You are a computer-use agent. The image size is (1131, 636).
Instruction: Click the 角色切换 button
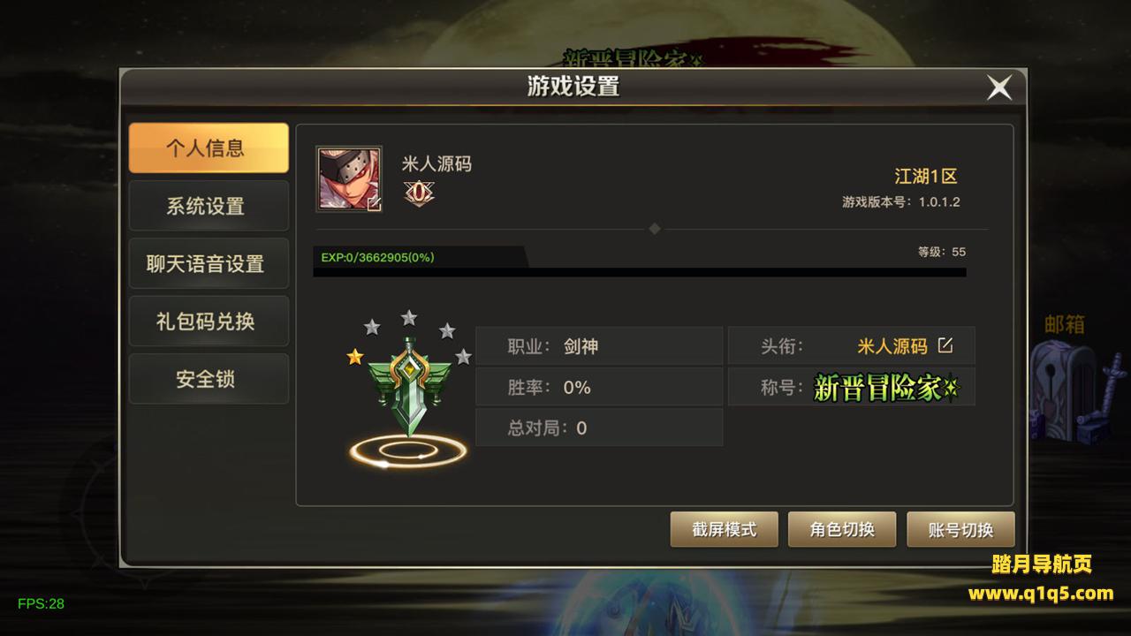[x=842, y=529]
